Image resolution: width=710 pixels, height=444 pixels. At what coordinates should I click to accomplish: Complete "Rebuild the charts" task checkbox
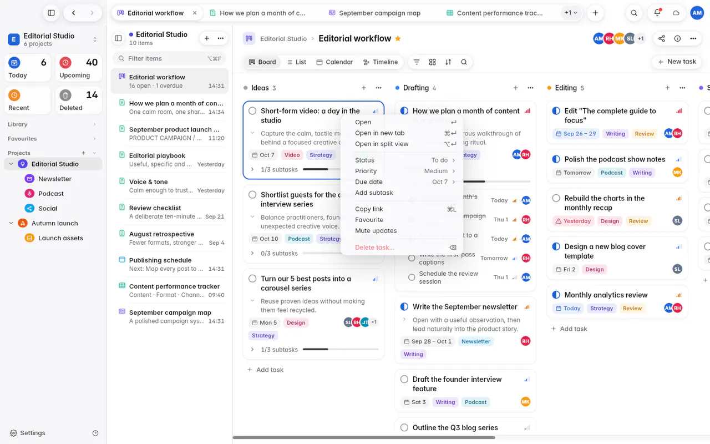[x=556, y=198]
